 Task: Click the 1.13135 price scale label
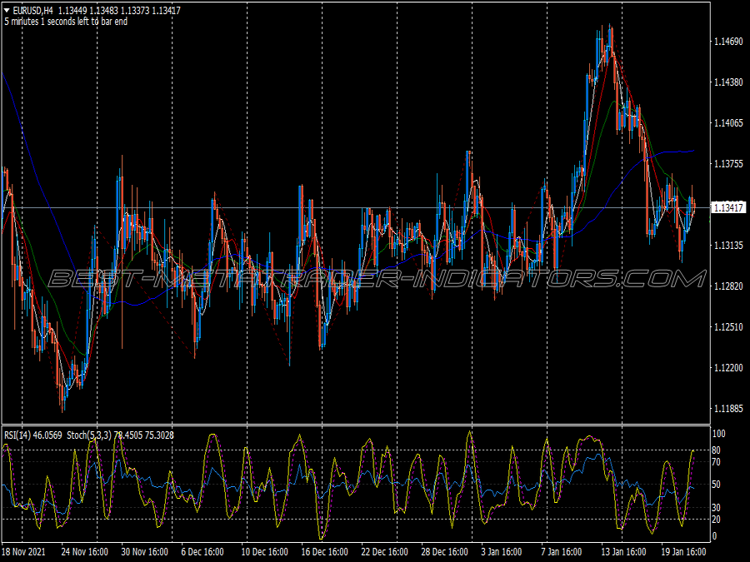click(728, 245)
